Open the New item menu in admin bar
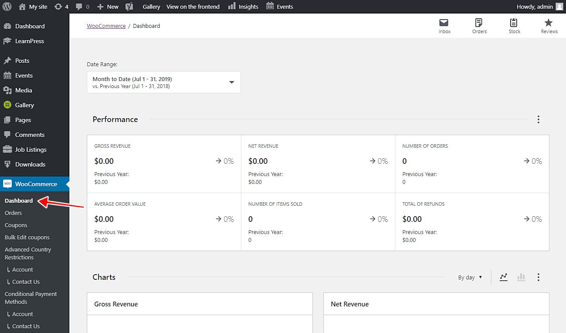This screenshot has height=333, width=566. [x=107, y=6]
